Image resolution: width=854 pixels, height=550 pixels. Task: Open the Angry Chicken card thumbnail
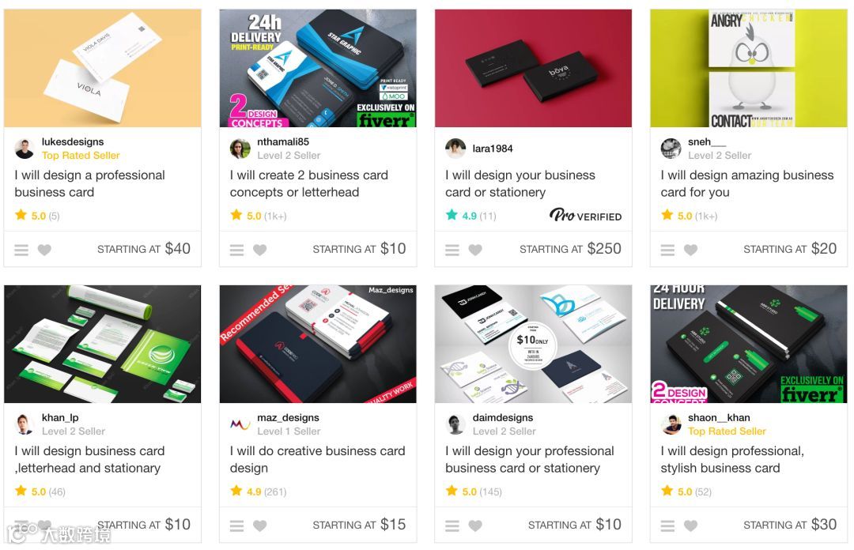pos(748,68)
